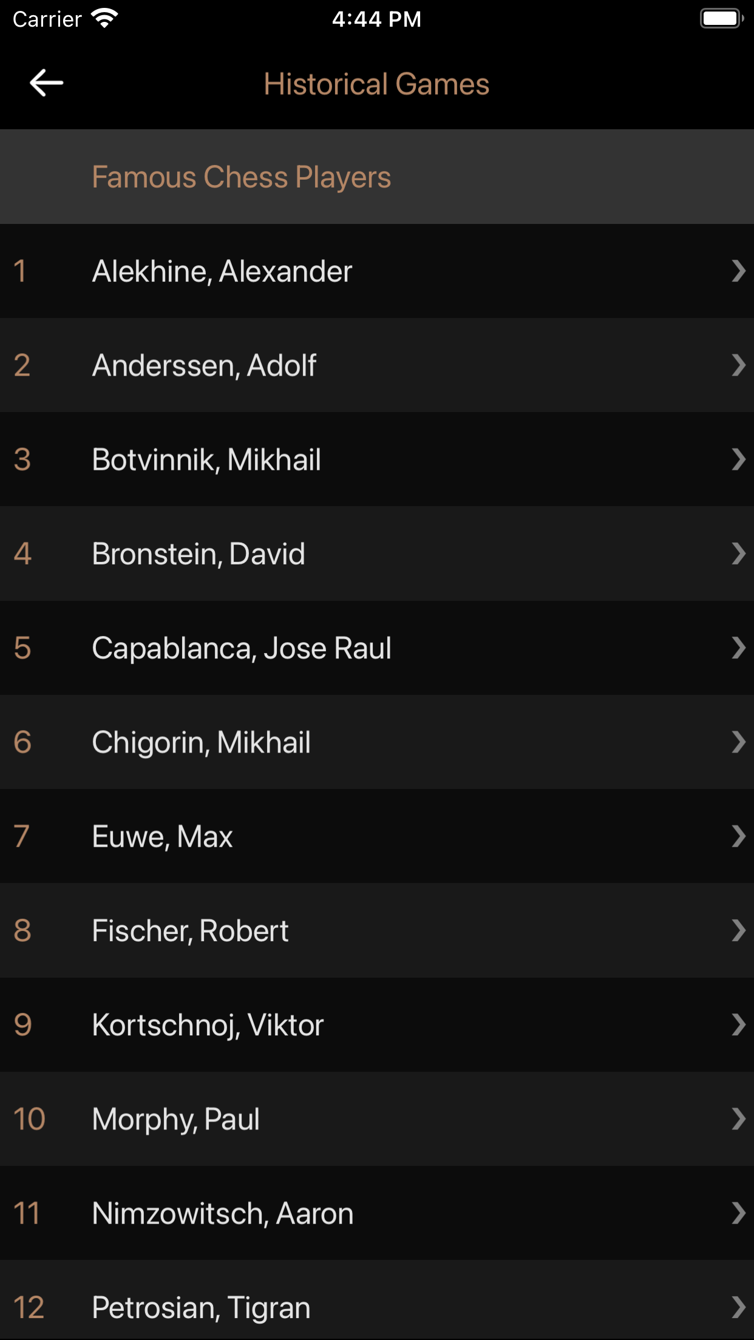Select Bronstein, David from the list
The height and width of the screenshot is (1340, 754).
pyautogui.click(x=377, y=553)
